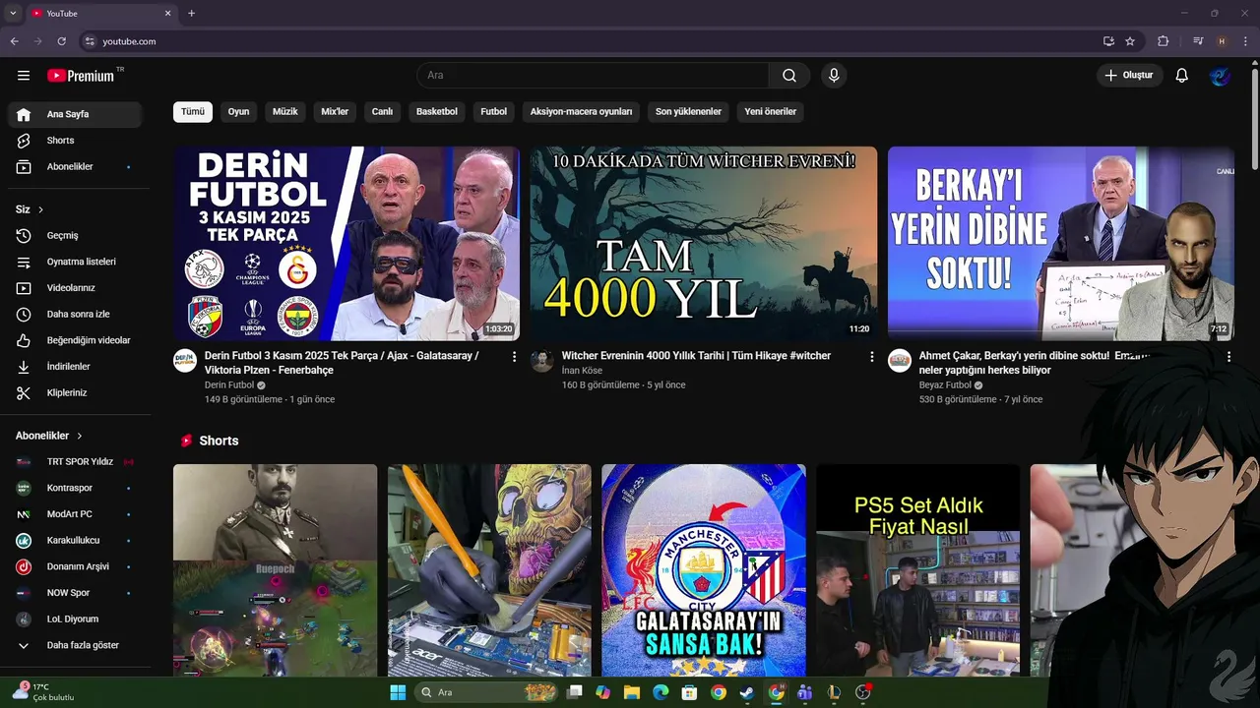This screenshot has height=708, width=1260.
Task: Open the tab search dropdown arrow
Action: click(13, 13)
